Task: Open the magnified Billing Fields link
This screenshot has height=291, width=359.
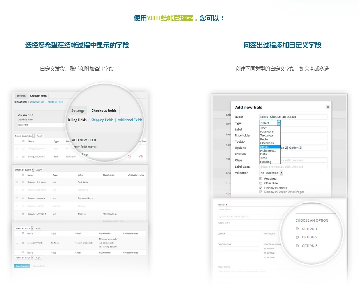Action: [x=77, y=120]
